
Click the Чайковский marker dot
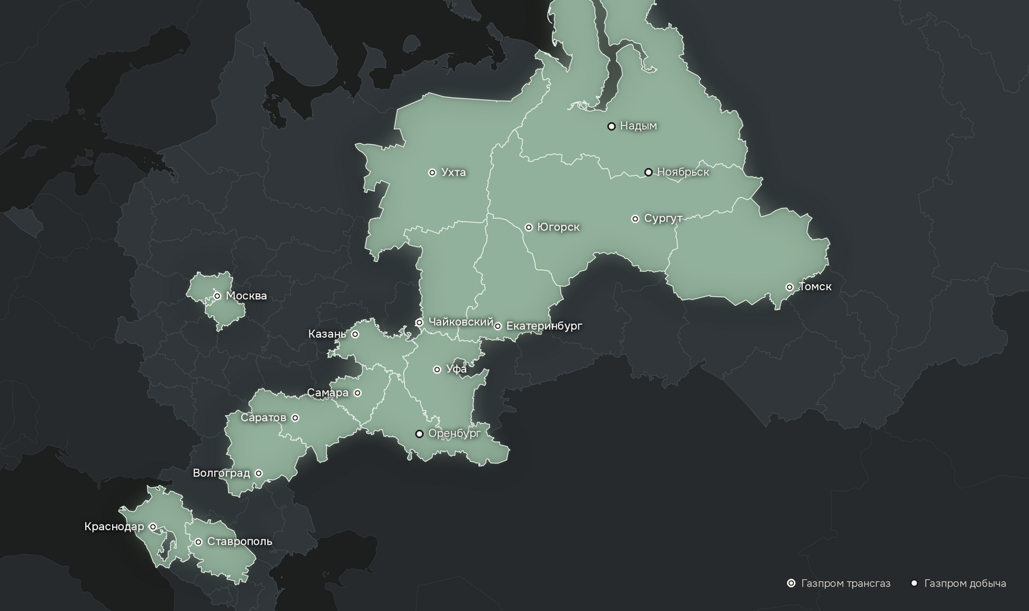(x=420, y=322)
